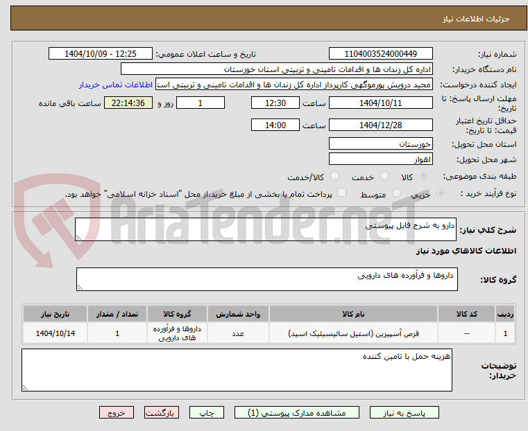Select the جزیی purchase type radio
Viewport: 528px width, 431px height.
point(441,193)
